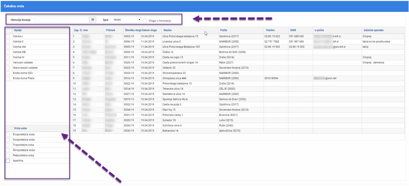This screenshot has height=186, width=409.
Task: Check the Petposteljna soba checkbox
Action: pyautogui.click(x=8, y=155)
